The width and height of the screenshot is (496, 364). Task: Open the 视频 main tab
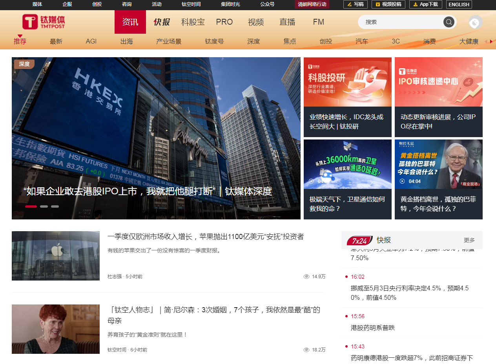pyautogui.click(x=256, y=22)
